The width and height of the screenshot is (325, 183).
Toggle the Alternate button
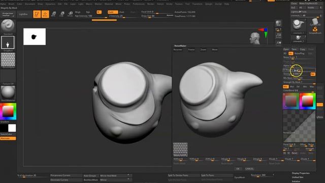pos(8,138)
